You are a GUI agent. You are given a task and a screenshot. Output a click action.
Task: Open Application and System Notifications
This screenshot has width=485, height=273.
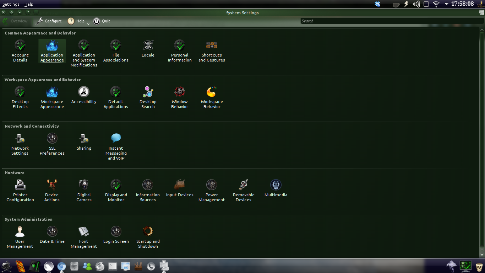click(x=84, y=53)
